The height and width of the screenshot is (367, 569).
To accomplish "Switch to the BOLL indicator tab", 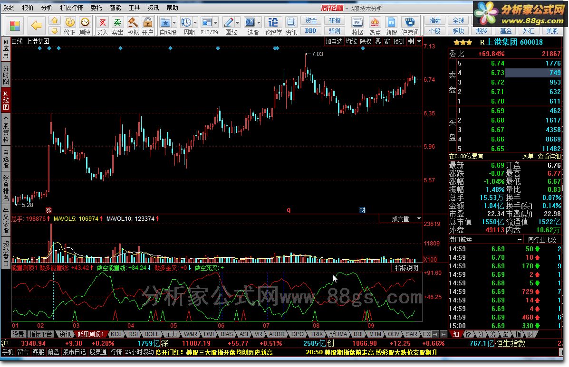I will tap(152, 334).
